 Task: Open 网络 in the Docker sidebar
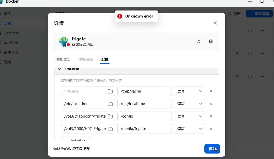(x=7, y=62)
